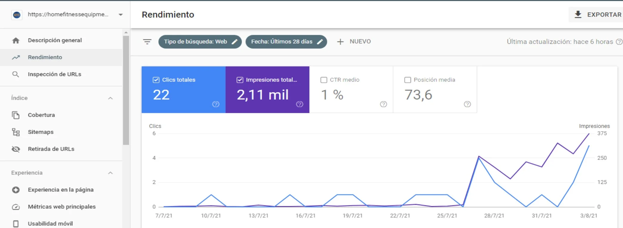
Task: Click the sidebar vertical scrollbar
Action: pos(126,89)
